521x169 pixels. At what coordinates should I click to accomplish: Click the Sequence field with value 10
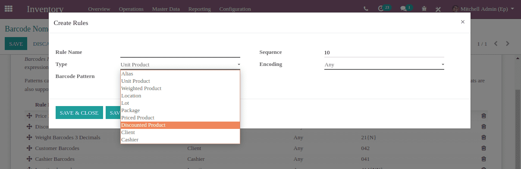[x=384, y=53]
